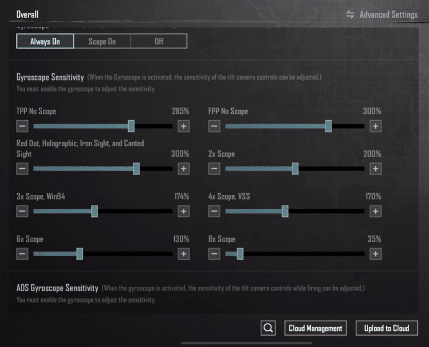Decrease TPP No Scope sensitivity with minus
The image size is (429, 347).
point(22,126)
